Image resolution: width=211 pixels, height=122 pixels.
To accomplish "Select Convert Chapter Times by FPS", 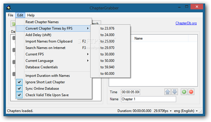I will click(53, 28).
